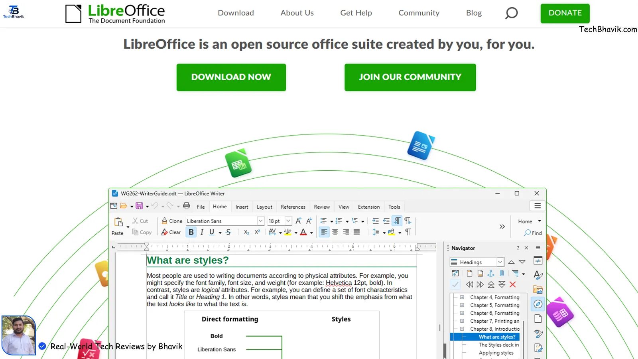
Task: Click the Cut scissors tool
Action: click(x=140, y=221)
